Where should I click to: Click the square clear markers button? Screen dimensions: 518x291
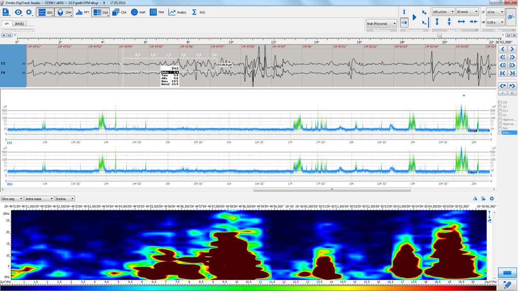pyautogui.click(x=512, y=93)
